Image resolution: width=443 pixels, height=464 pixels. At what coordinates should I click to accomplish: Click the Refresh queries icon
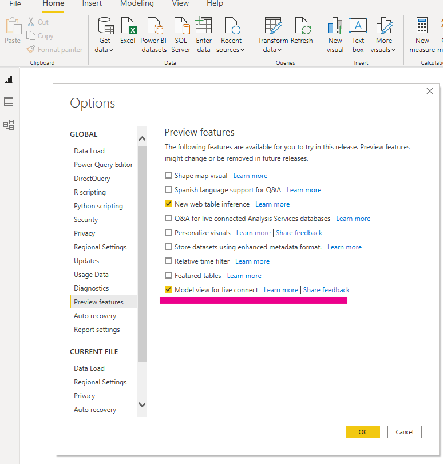click(303, 26)
